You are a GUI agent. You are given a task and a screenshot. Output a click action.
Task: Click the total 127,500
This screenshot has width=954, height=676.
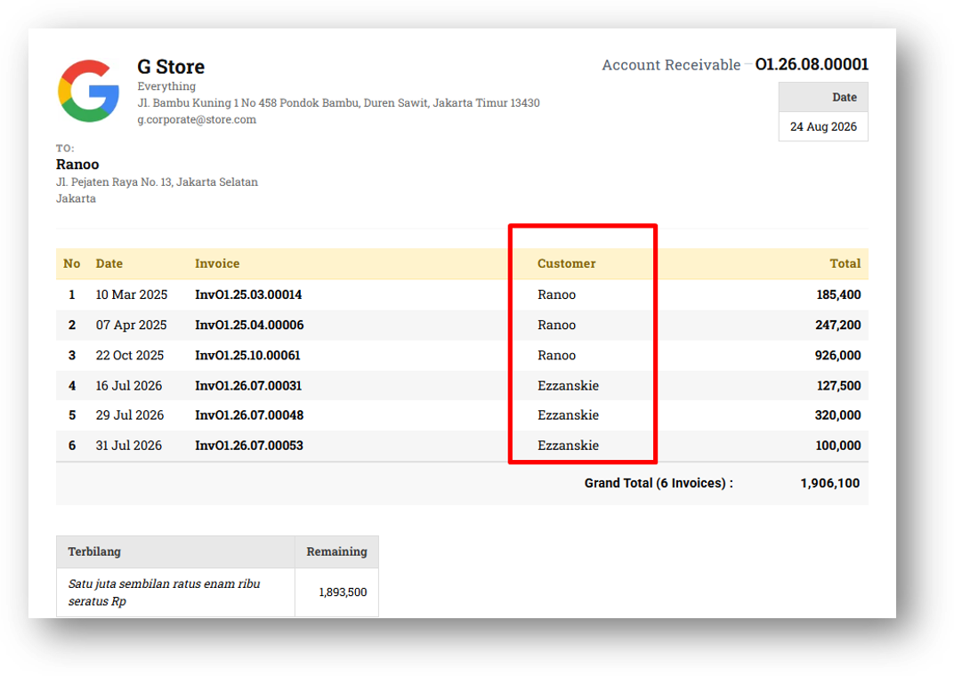point(838,385)
